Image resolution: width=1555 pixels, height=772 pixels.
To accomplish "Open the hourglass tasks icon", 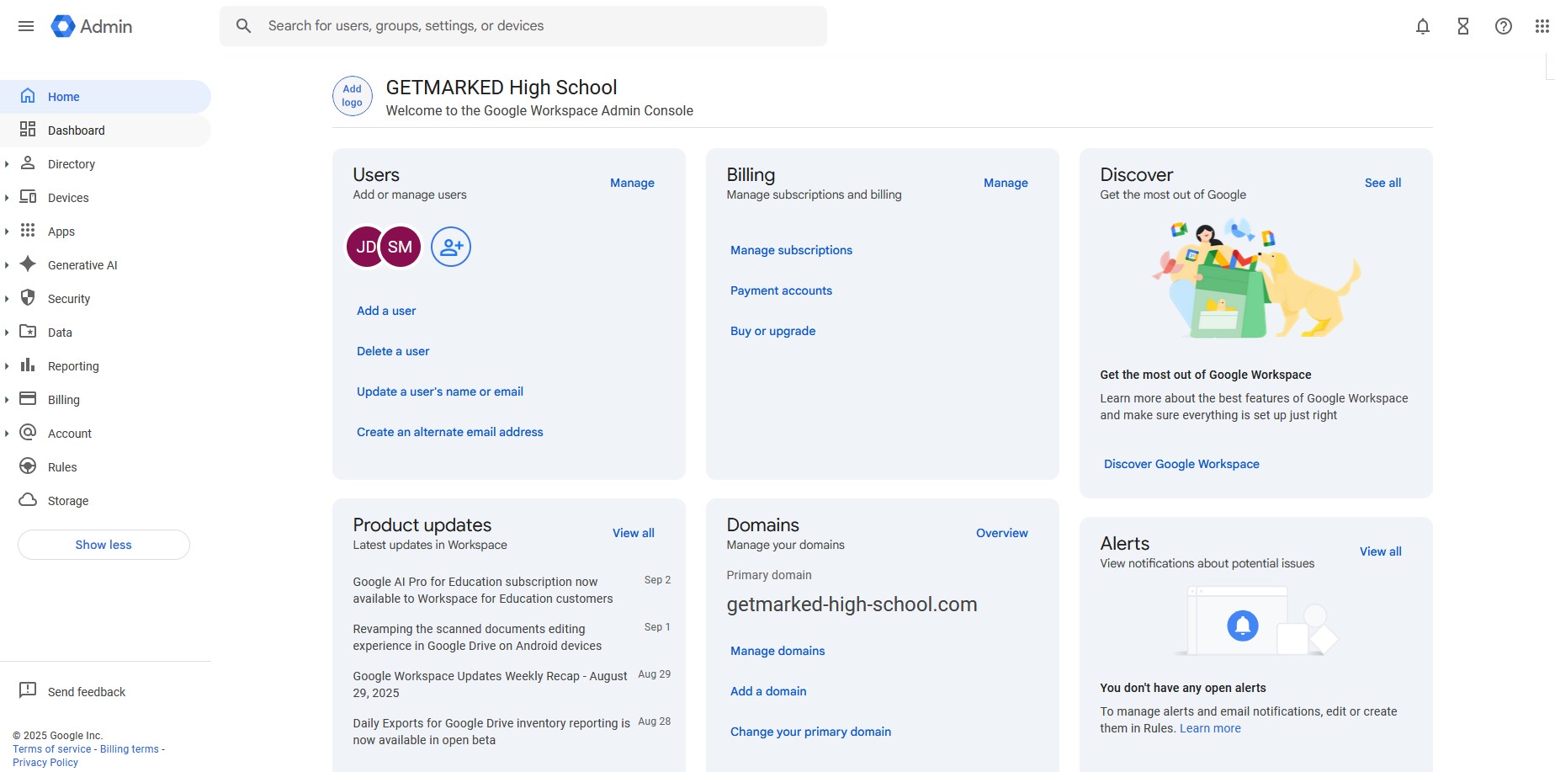I will pyautogui.click(x=1463, y=26).
